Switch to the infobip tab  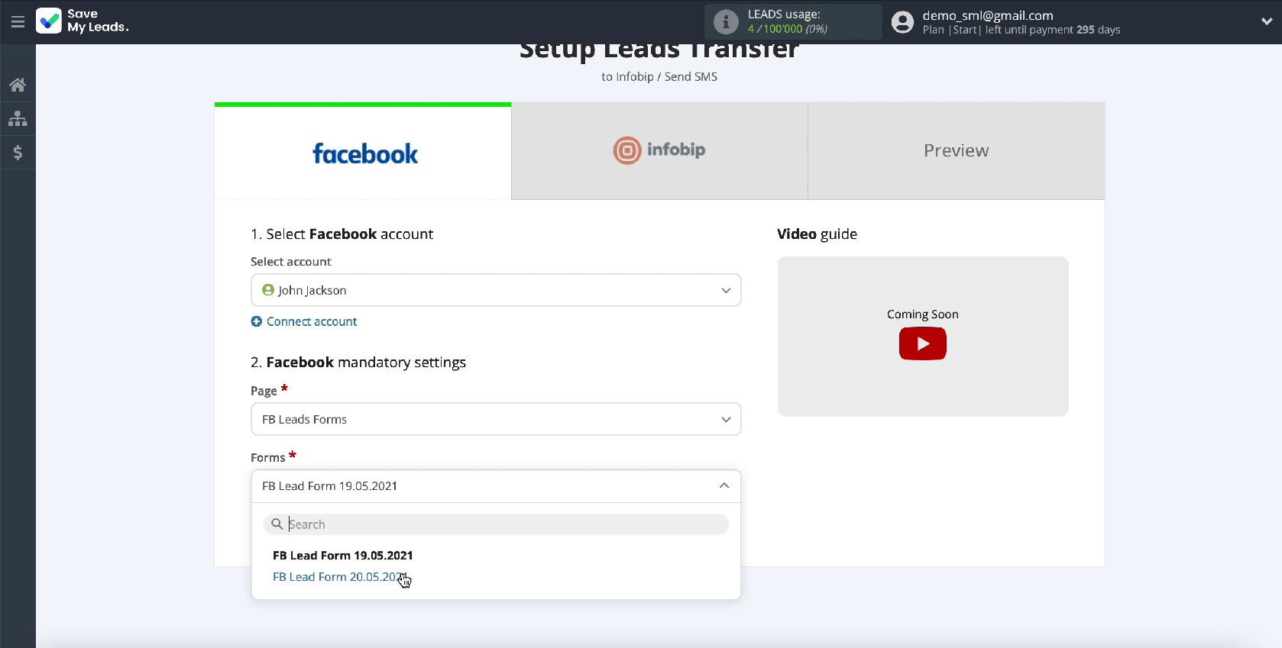click(x=659, y=150)
